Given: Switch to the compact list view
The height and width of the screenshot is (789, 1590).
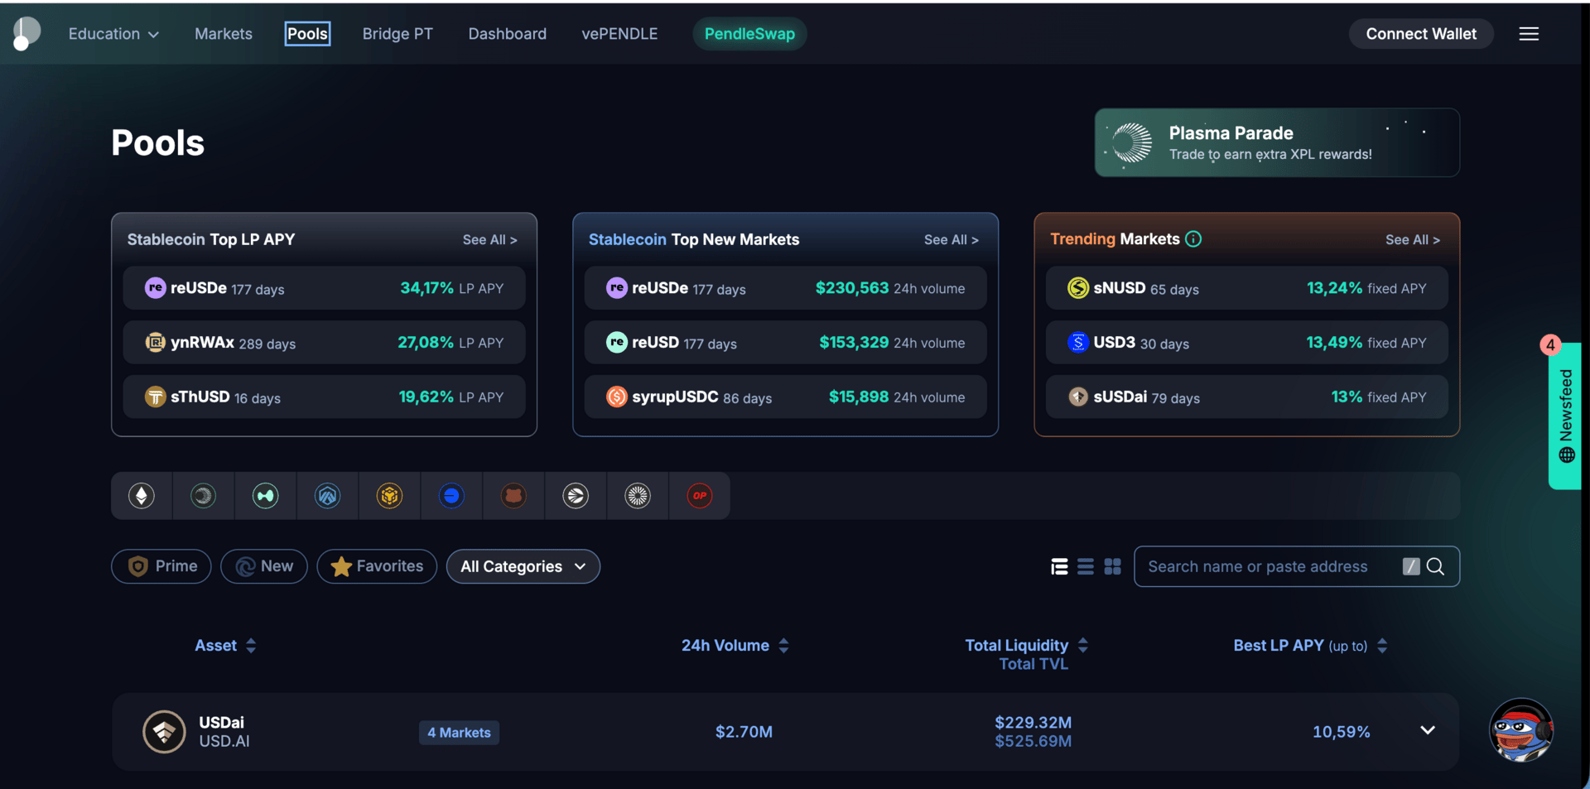Looking at the screenshot, I should (x=1086, y=566).
